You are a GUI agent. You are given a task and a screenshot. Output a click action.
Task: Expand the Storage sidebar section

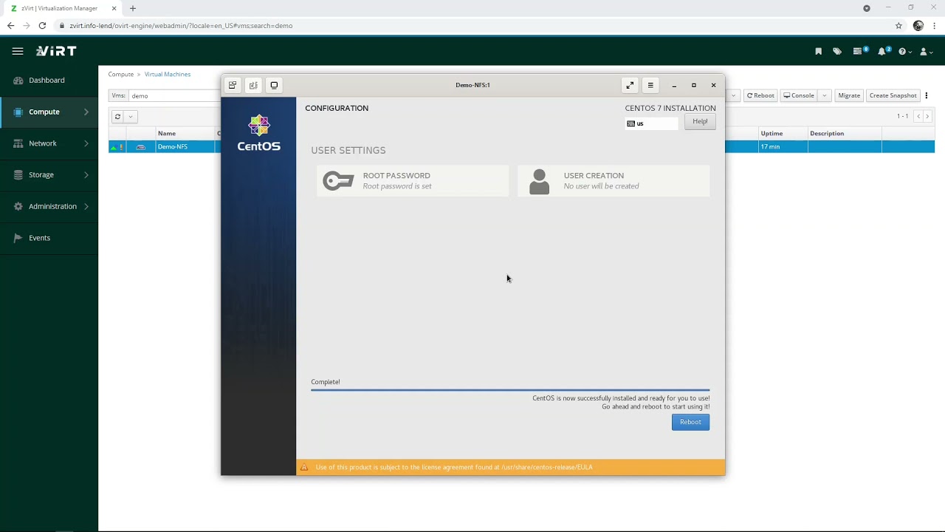49,175
